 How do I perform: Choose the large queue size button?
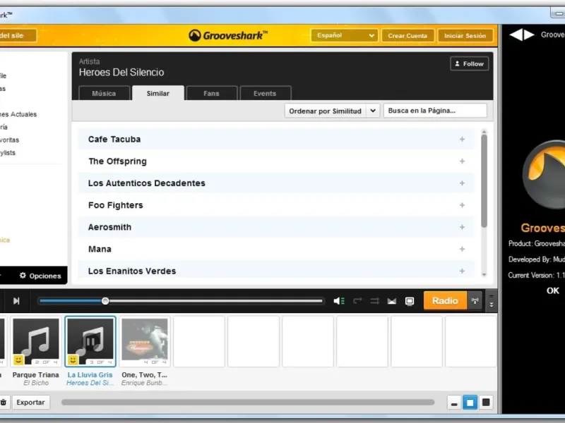(x=486, y=402)
